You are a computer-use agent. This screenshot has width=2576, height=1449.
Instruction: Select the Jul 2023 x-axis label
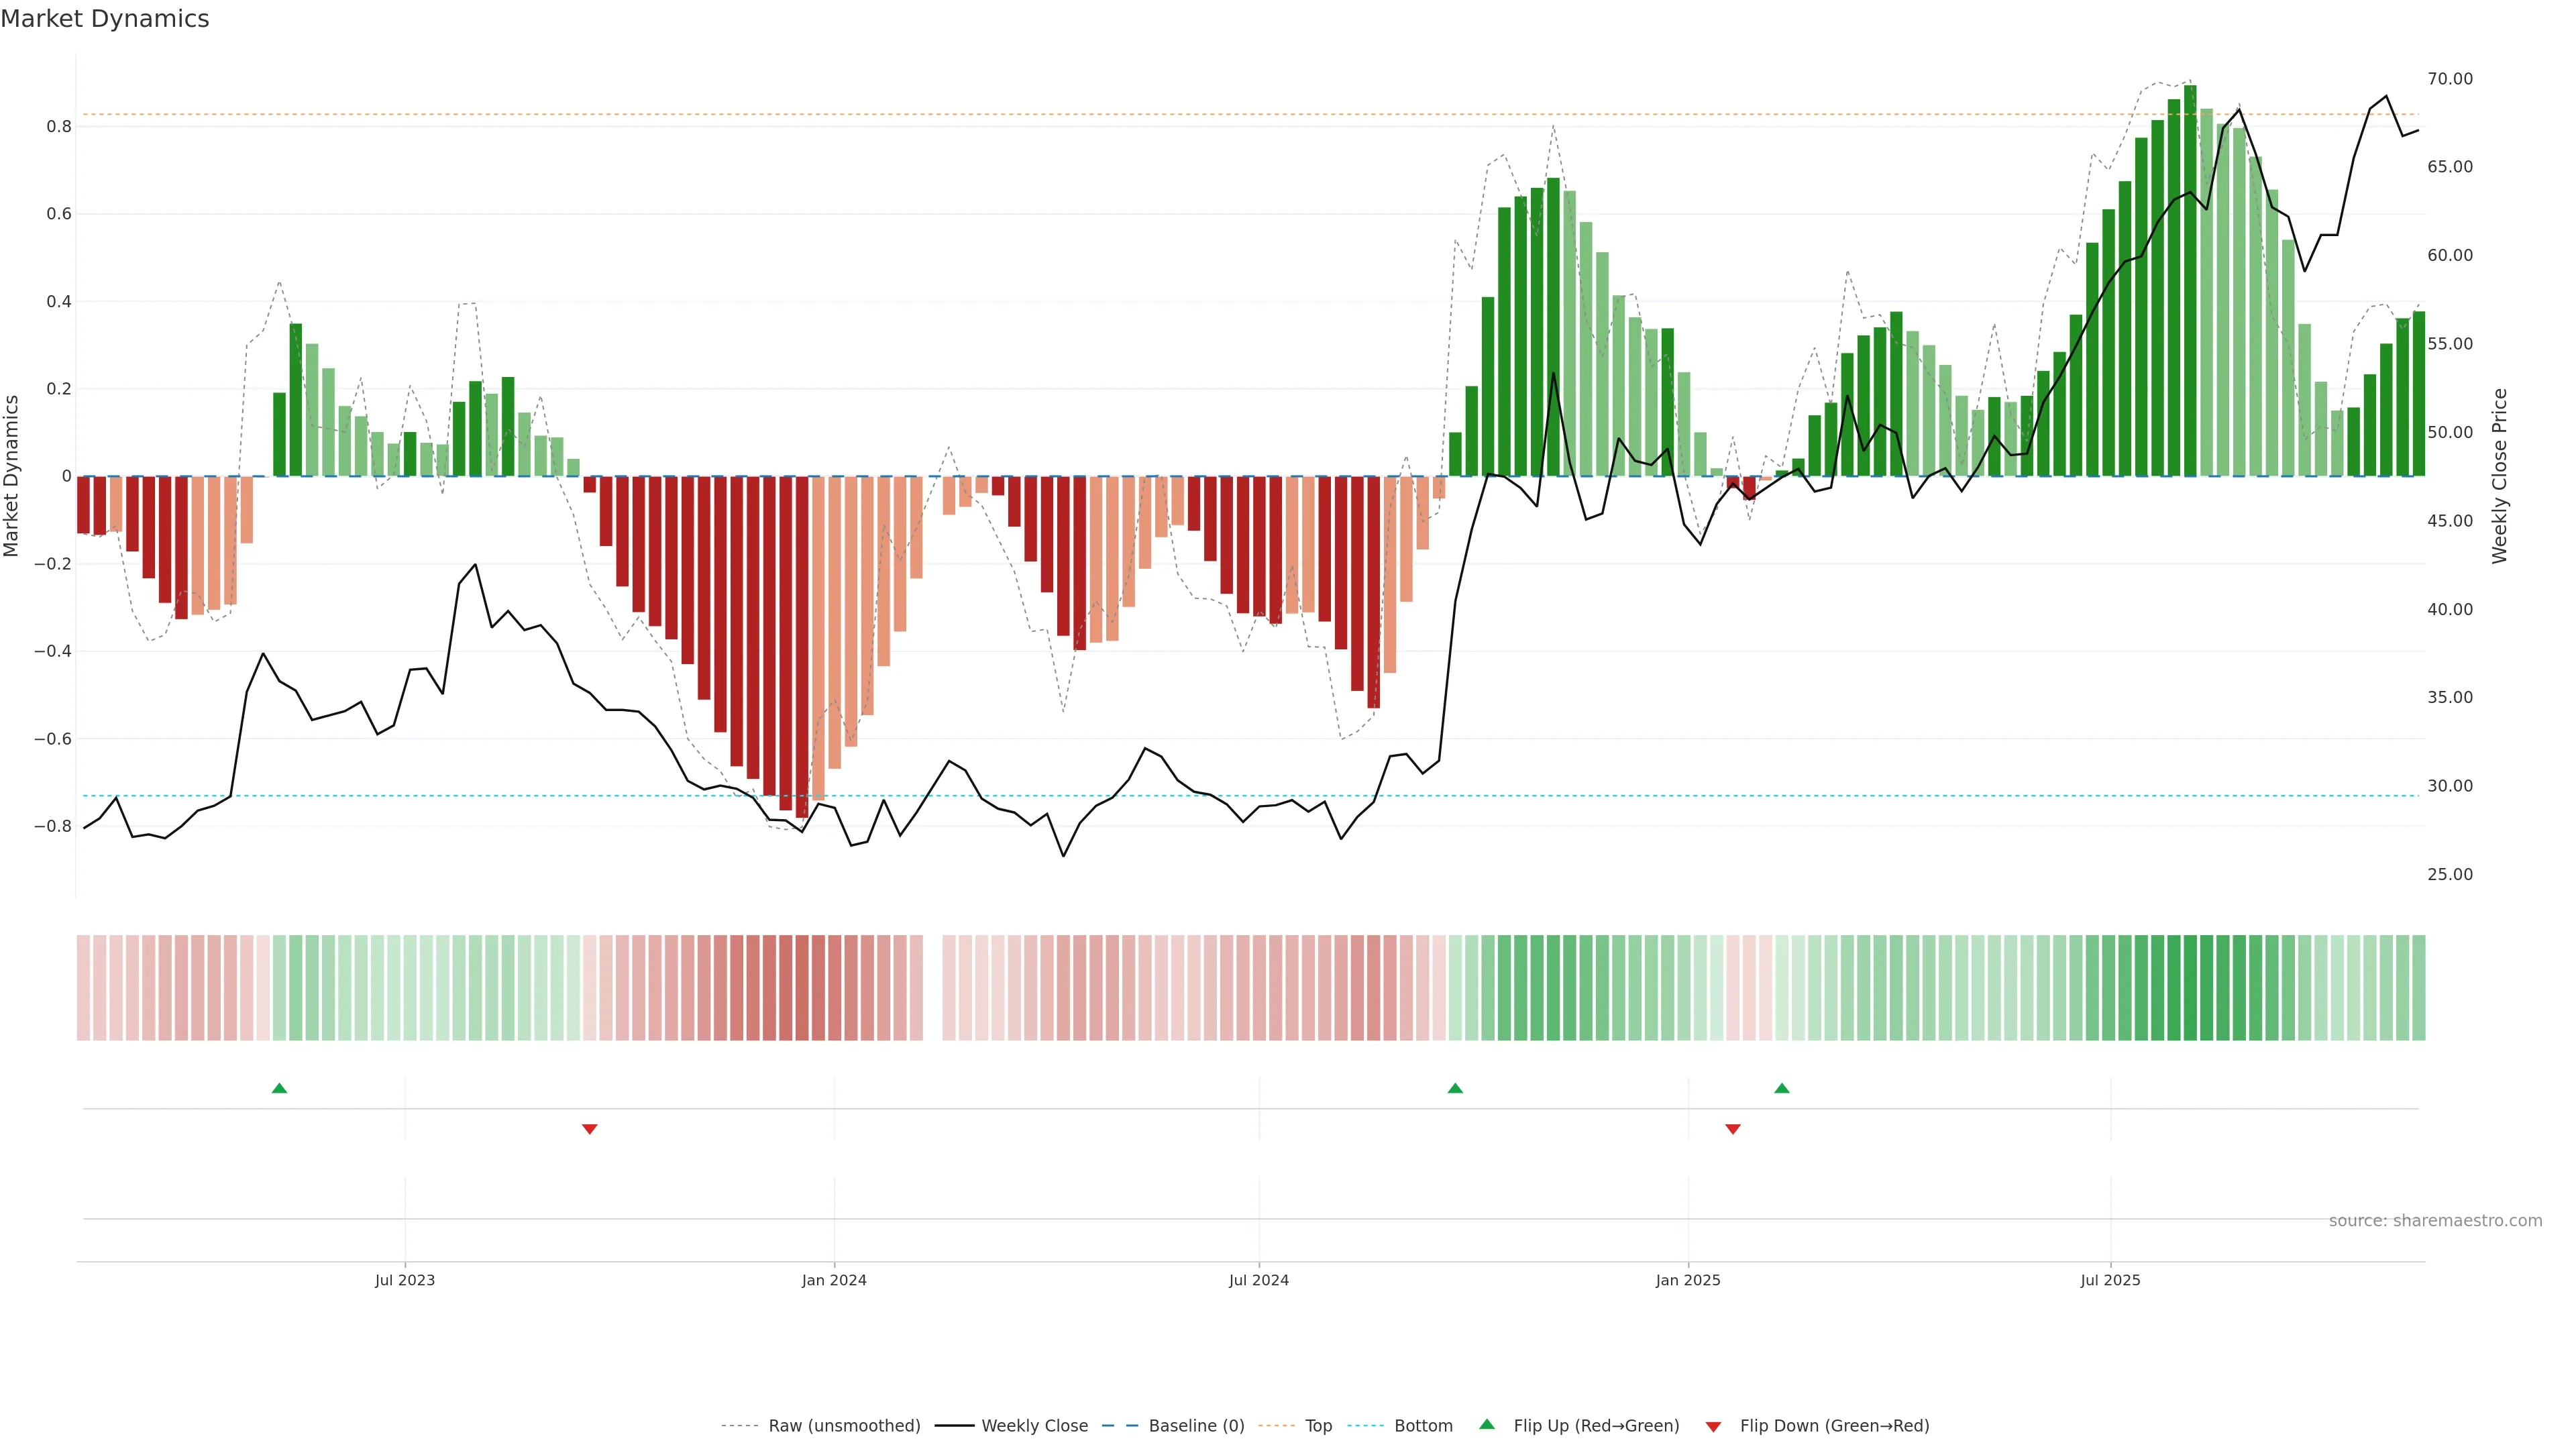(x=405, y=1280)
